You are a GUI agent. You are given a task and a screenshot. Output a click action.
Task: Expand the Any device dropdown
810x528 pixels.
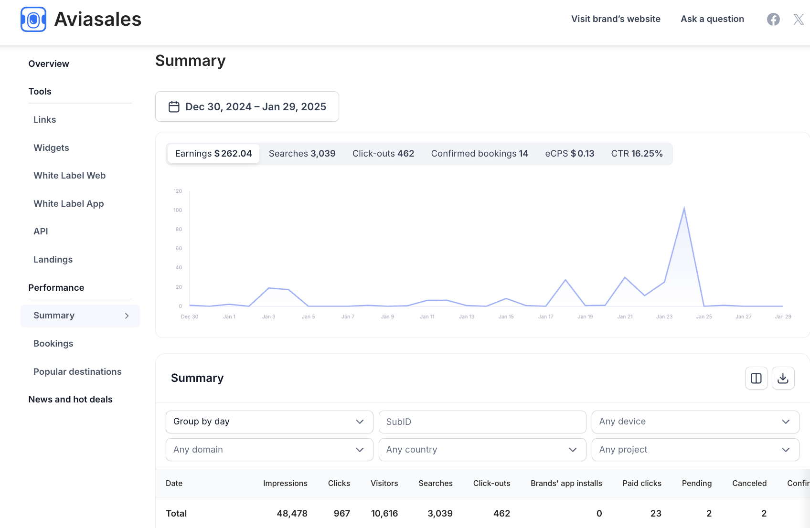pyautogui.click(x=695, y=422)
